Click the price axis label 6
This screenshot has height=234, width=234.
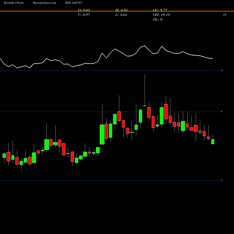coord(221,111)
